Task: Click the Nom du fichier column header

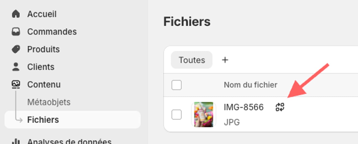Action: (x=250, y=85)
